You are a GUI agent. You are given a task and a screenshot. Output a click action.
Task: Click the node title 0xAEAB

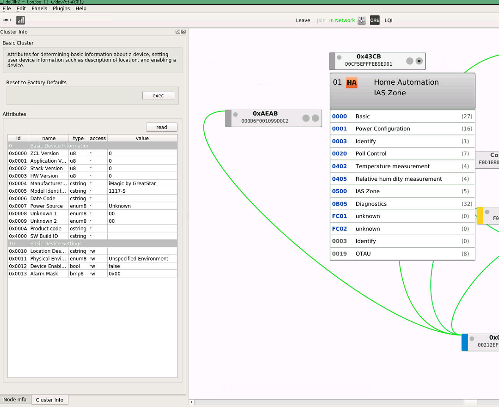[x=265, y=114]
